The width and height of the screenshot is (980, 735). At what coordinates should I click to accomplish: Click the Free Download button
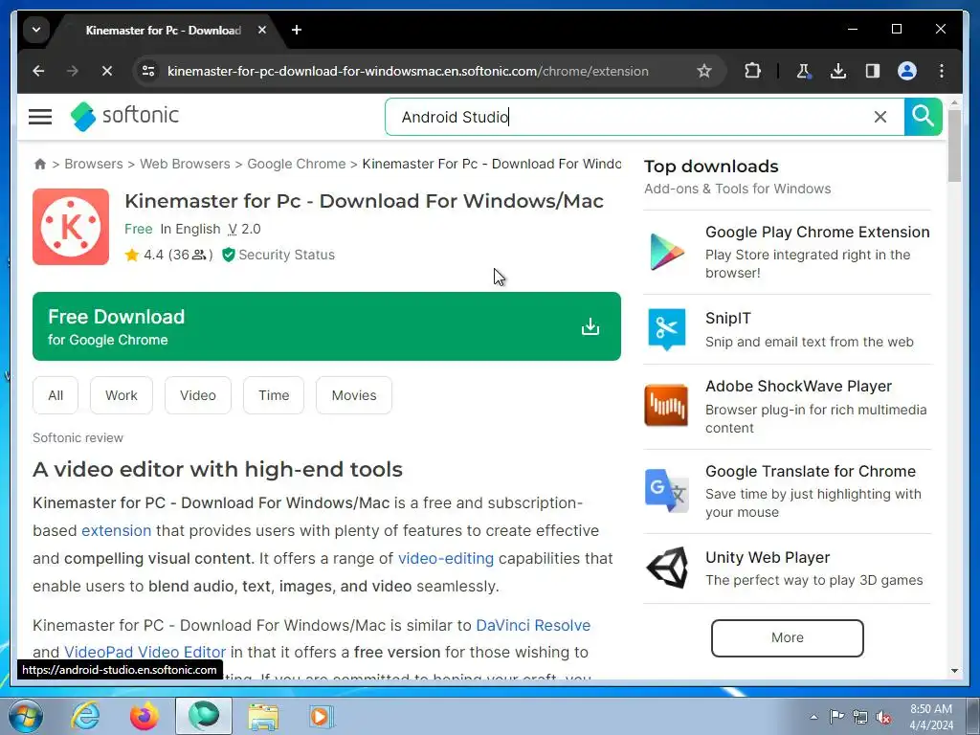tap(326, 326)
